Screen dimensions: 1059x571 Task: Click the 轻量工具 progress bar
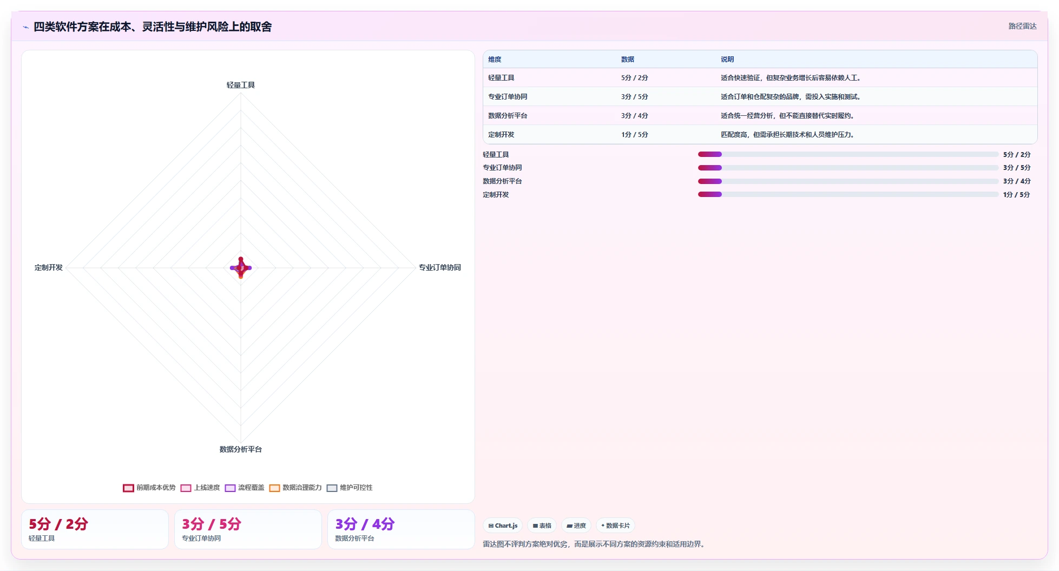pyautogui.click(x=848, y=154)
